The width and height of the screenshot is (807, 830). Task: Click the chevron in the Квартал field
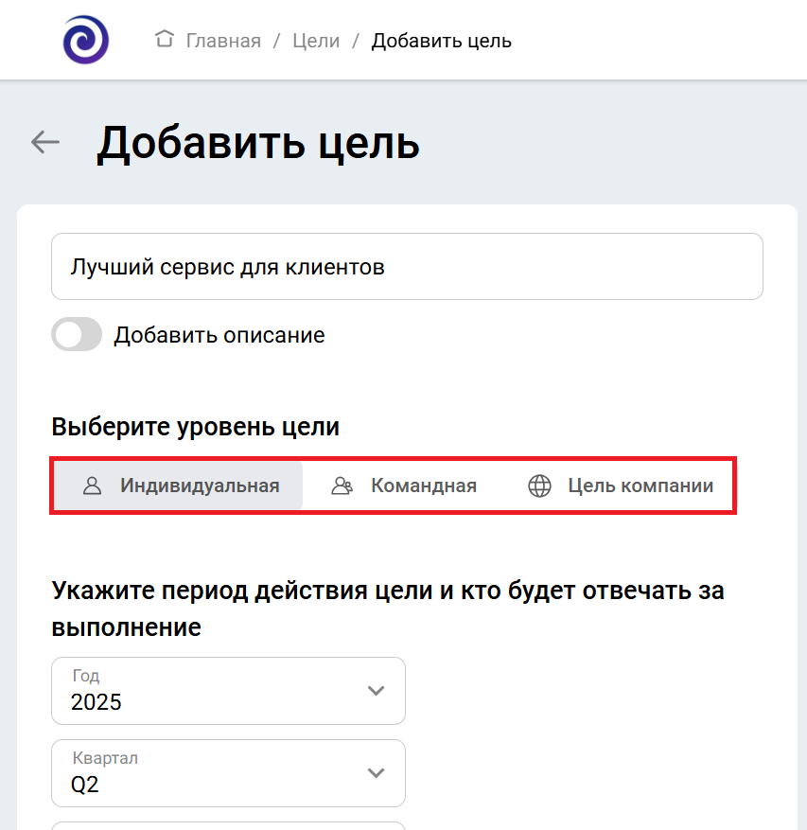point(377,772)
